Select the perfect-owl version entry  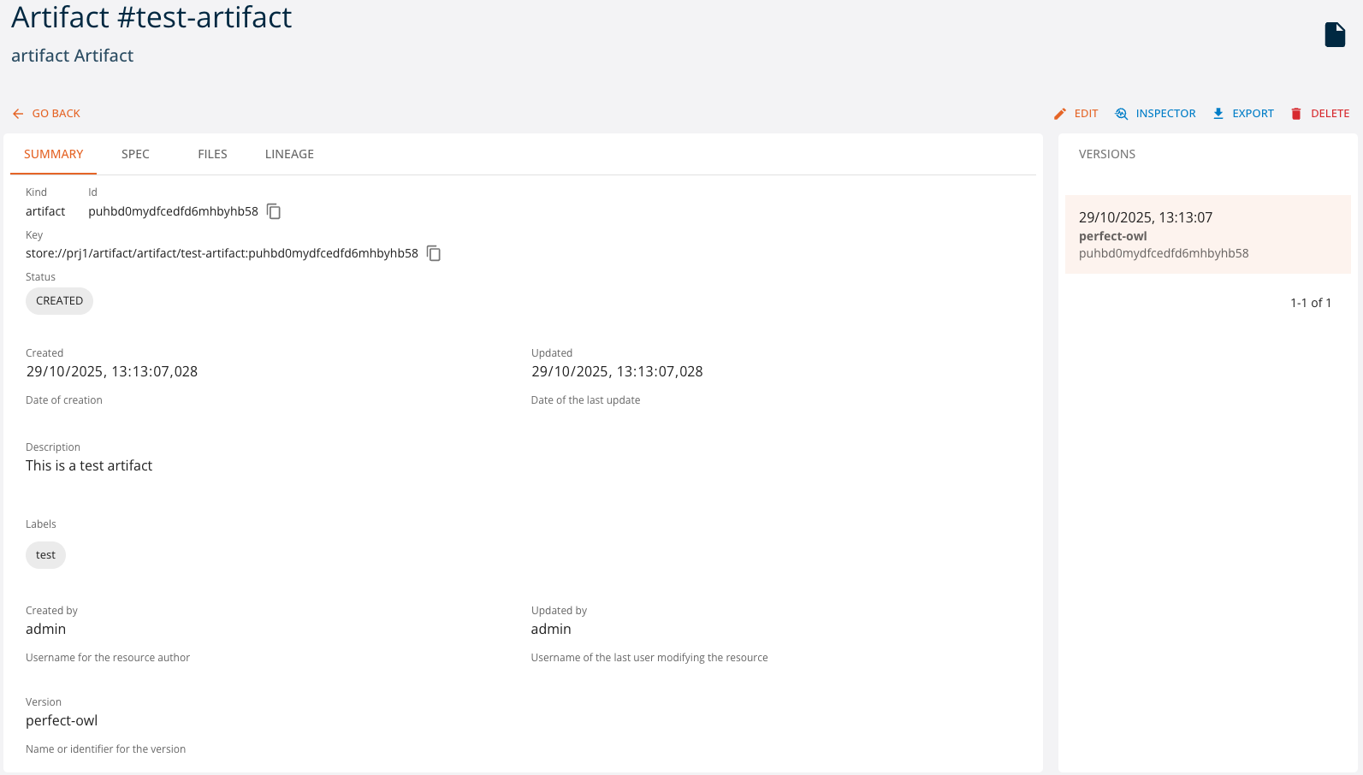coord(1206,235)
